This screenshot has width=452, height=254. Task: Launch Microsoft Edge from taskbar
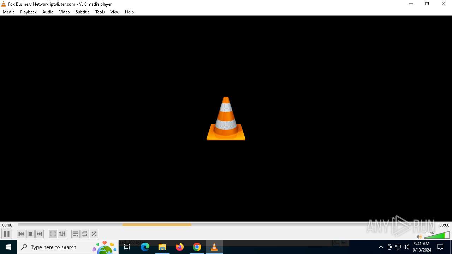[145, 247]
